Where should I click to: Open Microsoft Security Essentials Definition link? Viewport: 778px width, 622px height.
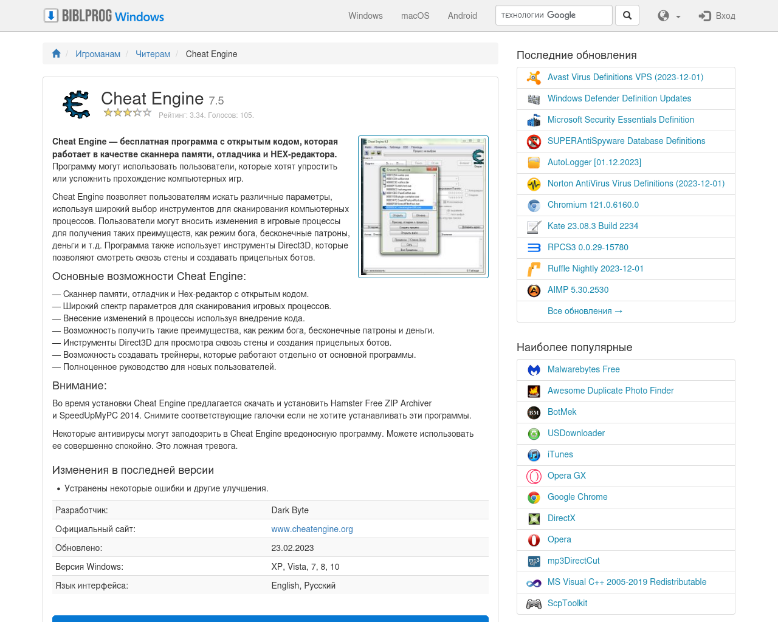[621, 120]
